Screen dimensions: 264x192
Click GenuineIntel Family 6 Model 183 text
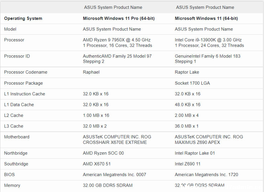click(208, 56)
